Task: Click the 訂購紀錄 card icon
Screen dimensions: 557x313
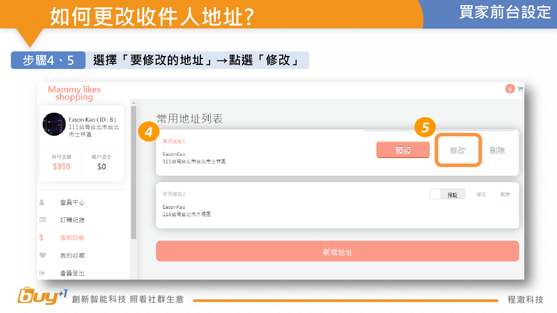Action: (43, 220)
